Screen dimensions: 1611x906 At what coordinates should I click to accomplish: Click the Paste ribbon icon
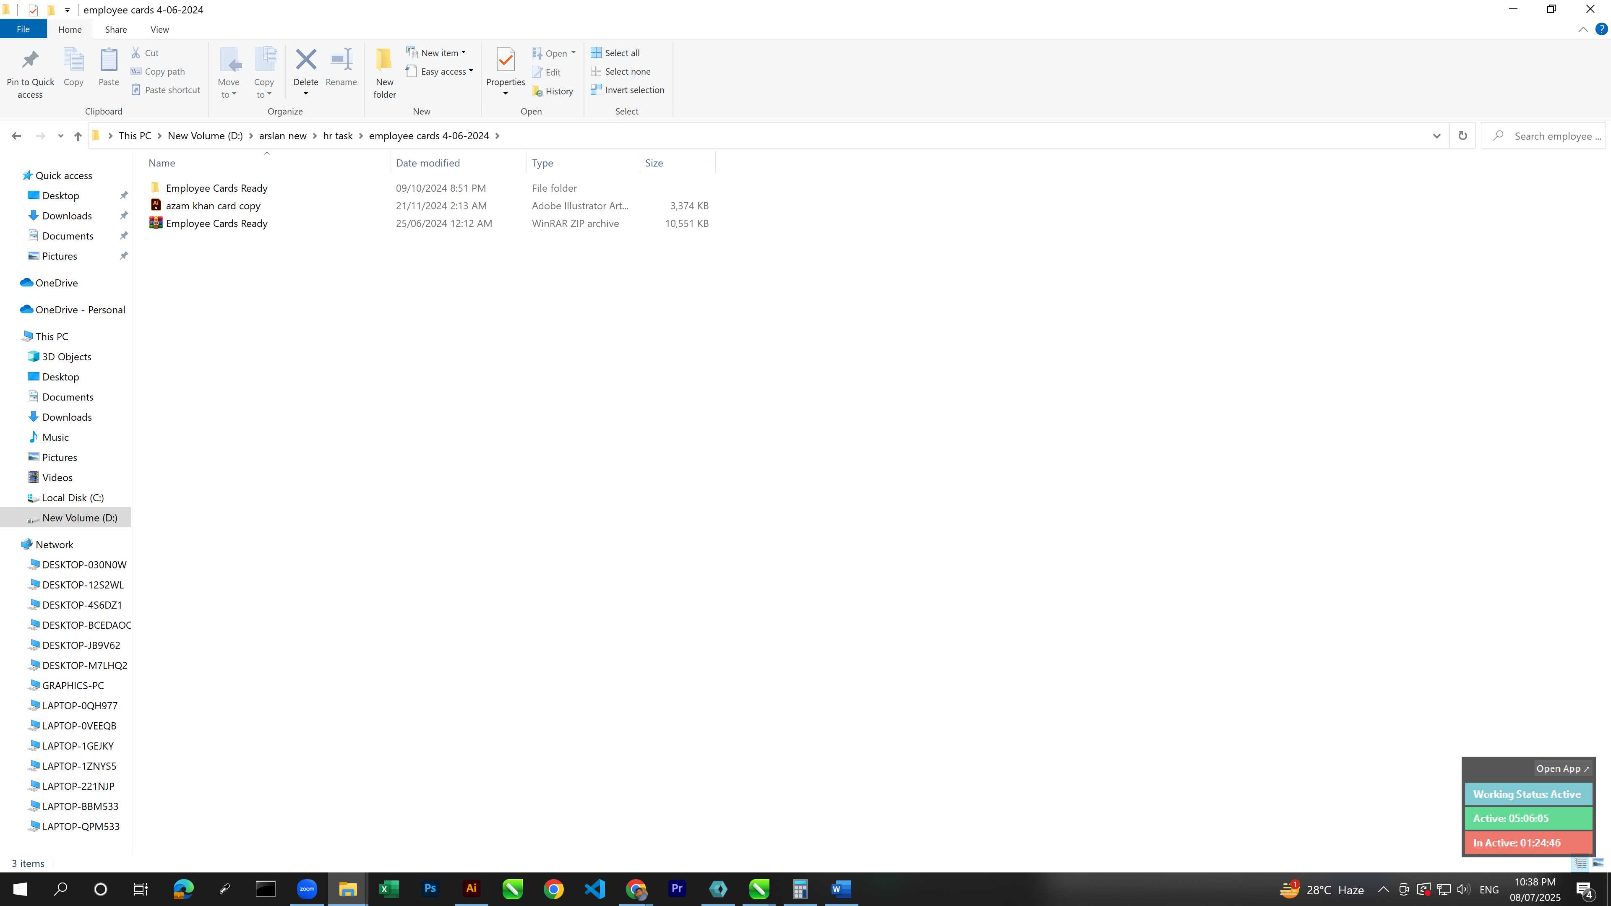108,60
